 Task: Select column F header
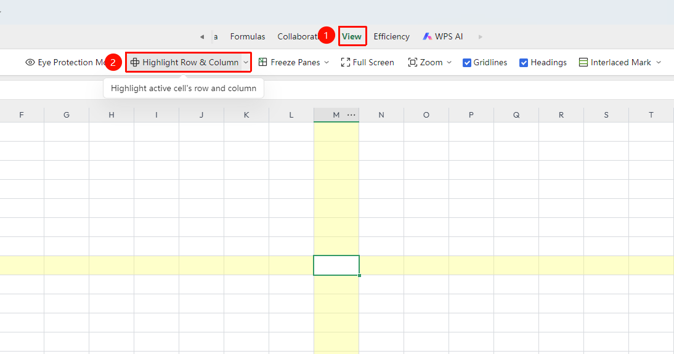tap(22, 115)
